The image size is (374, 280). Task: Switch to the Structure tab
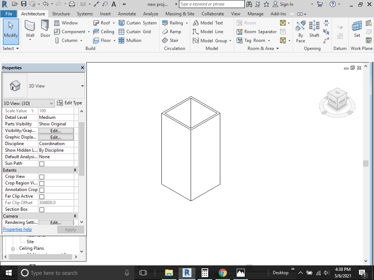coord(61,14)
